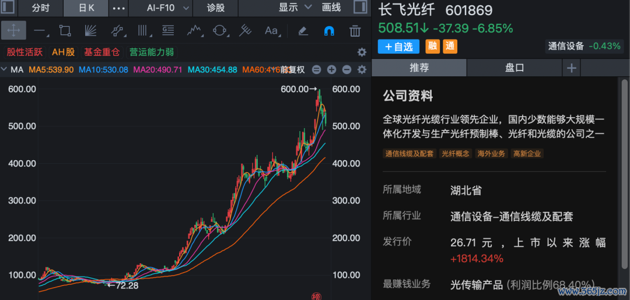Click the MA5:539.90 value
This screenshot has width=630, height=300.
[x=51, y=70]
